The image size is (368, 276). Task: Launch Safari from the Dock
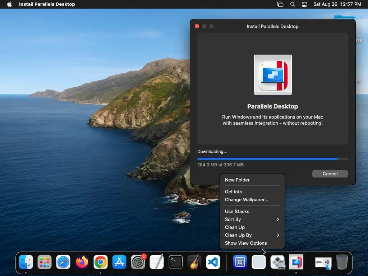63,262
